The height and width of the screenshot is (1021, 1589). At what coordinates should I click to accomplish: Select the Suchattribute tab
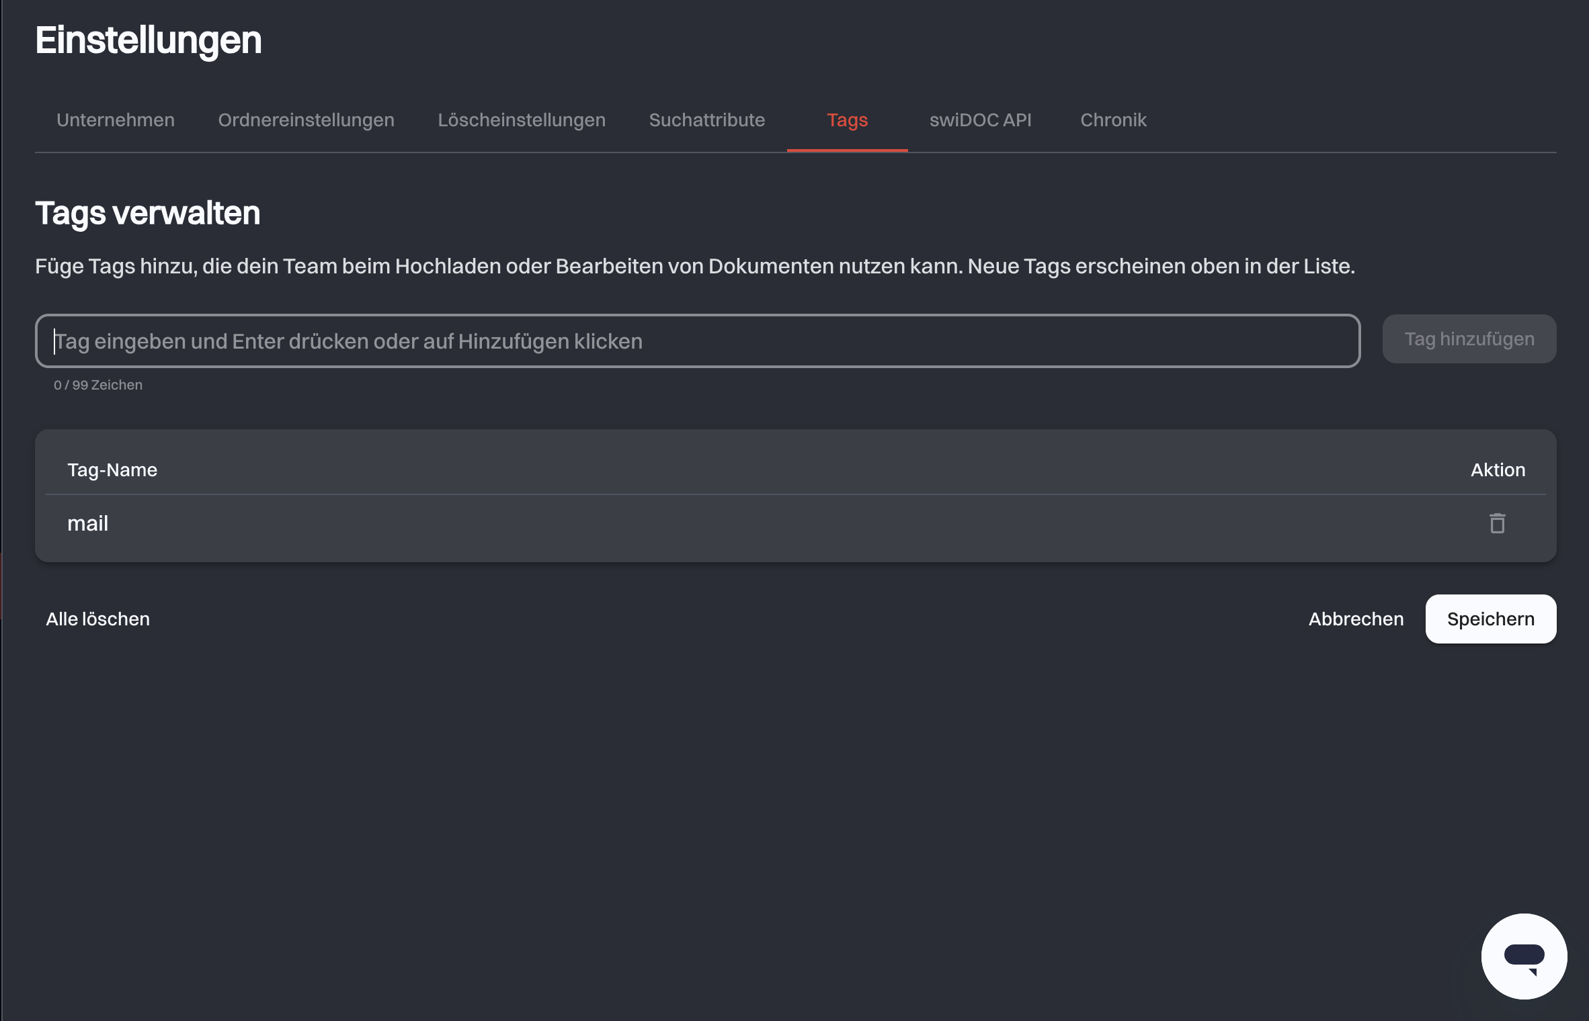(707, 120)
